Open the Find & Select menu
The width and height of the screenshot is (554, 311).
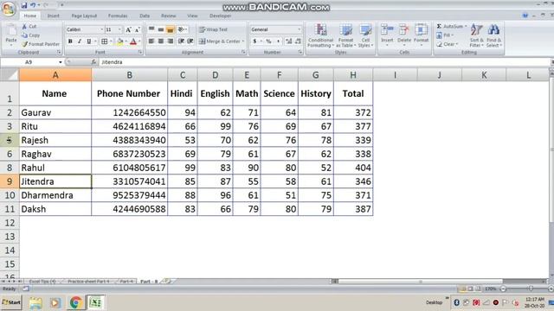coord(493,35)
